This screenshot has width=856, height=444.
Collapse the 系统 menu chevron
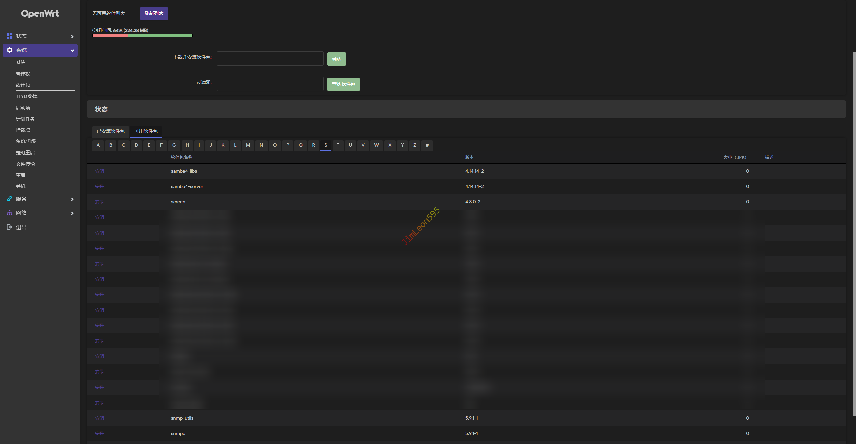tap(72, 51)
